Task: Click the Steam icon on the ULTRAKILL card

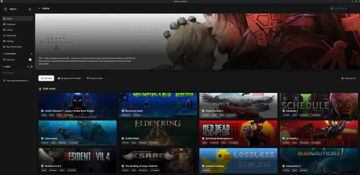Action: [x=284, y=138]
